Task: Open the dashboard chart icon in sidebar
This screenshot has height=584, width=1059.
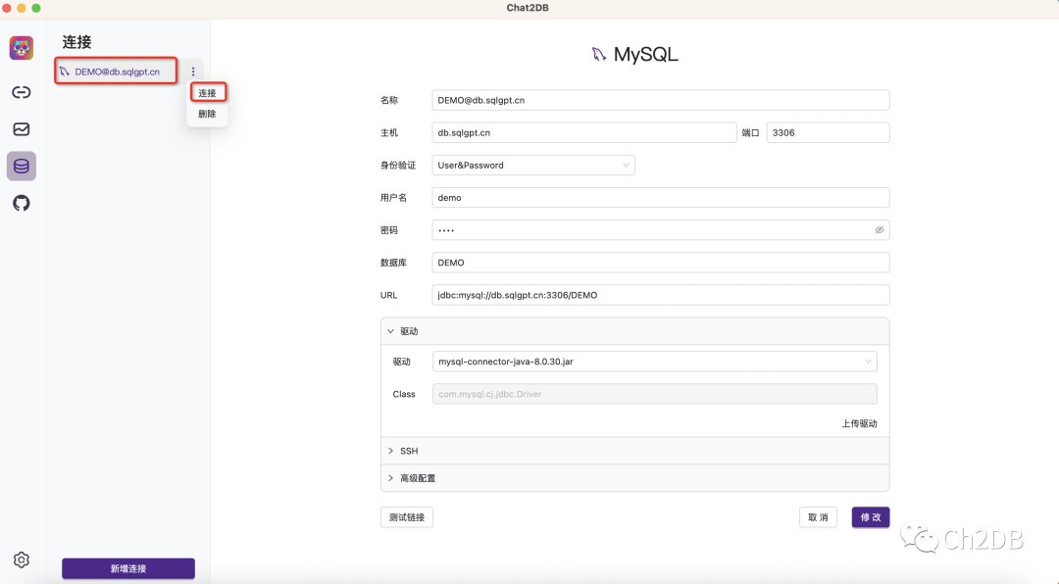Action: click(22, 129)
